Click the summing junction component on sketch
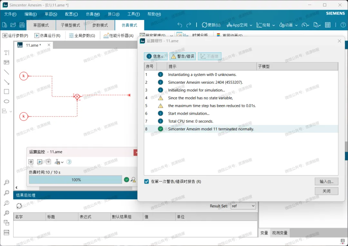 tap(77, 97)
